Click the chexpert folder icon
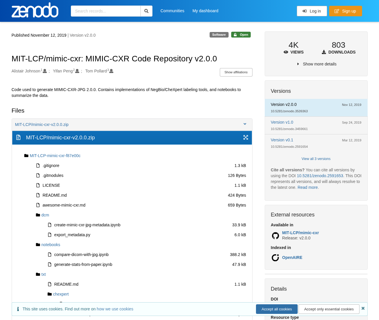 click(50, 294)
